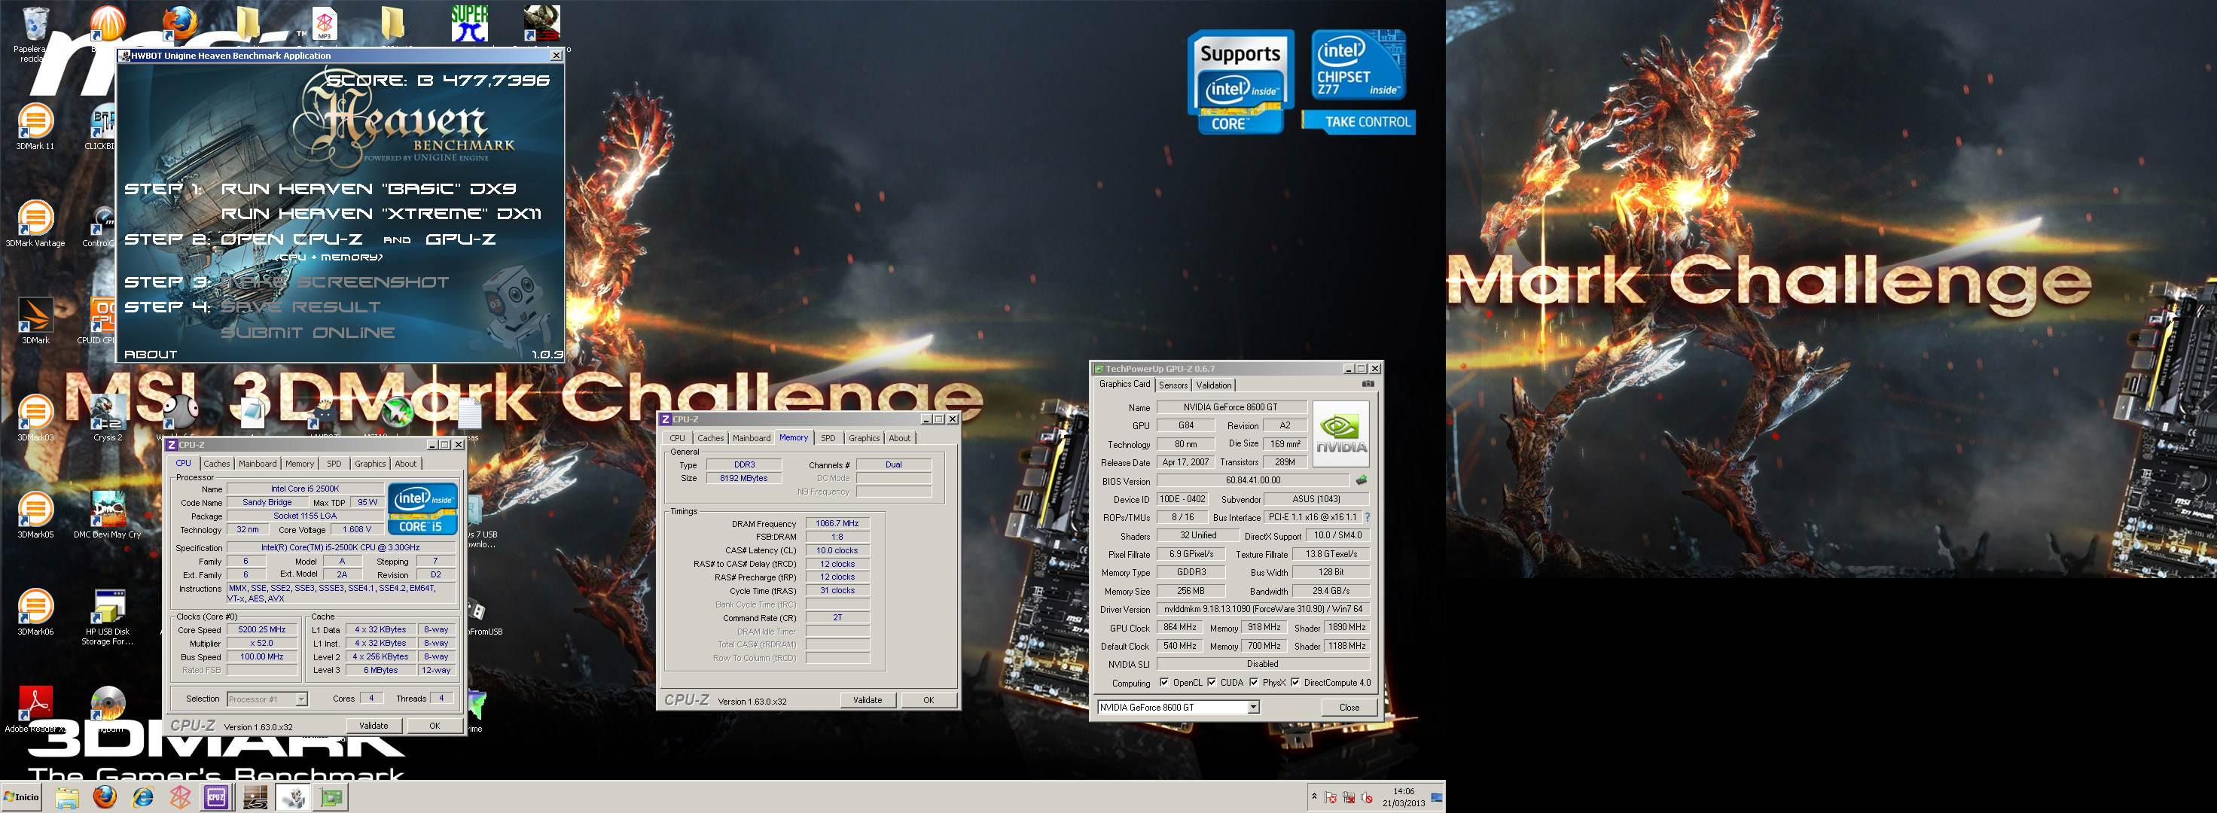Screen dimensions: 2217x813
Task: Open 3DMark06 desktop shortcut
Action: (35, 612)
